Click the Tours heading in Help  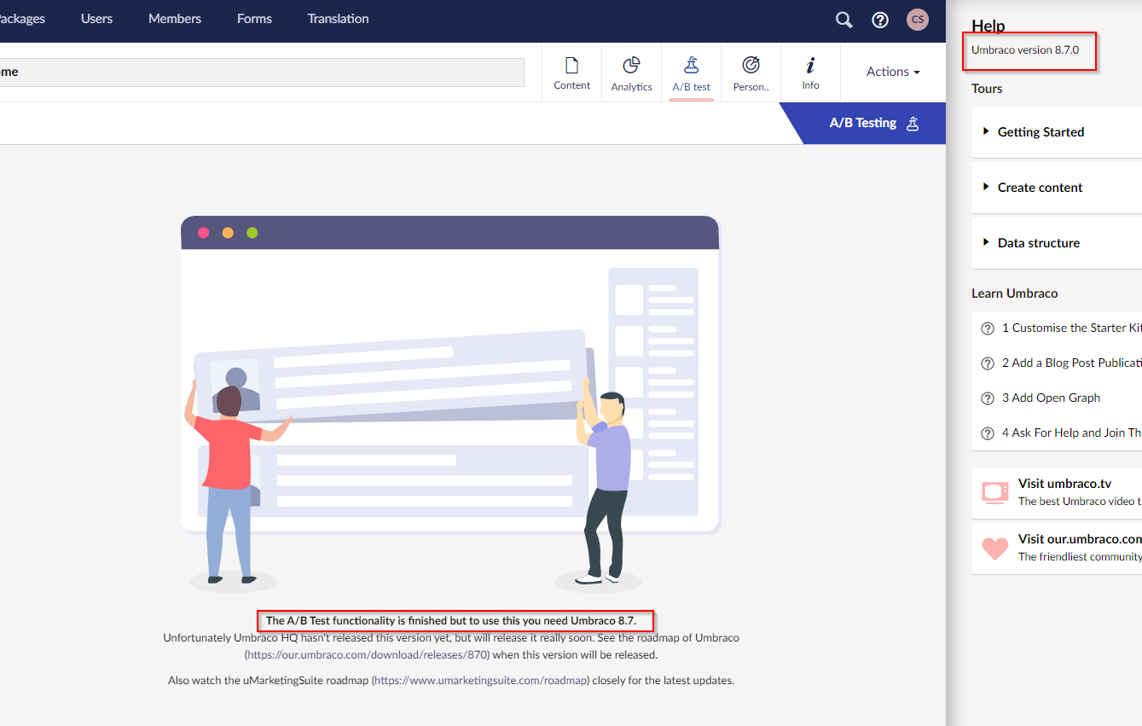pos(987,89)
